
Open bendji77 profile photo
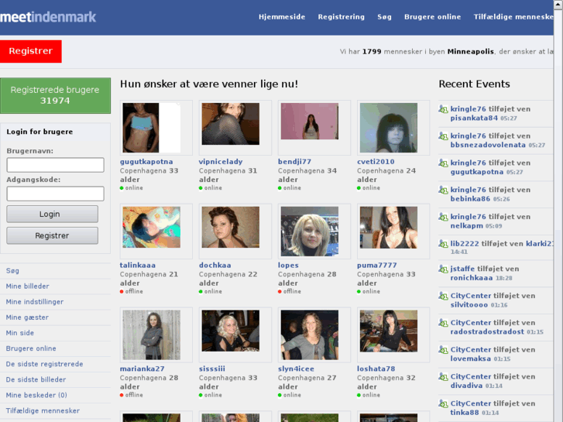[x=310, y=122]
